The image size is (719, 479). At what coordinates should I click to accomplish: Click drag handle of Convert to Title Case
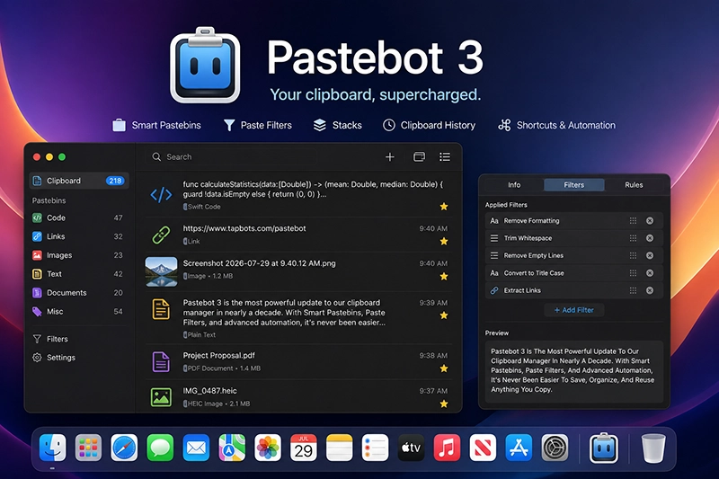point(634,273)
